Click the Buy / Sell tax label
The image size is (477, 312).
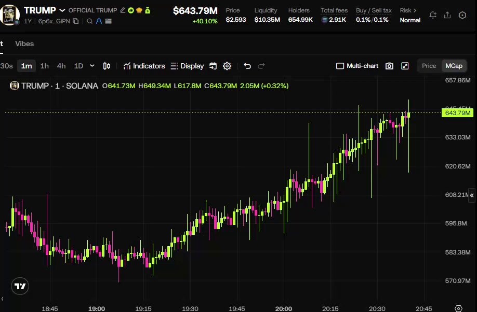tap(374, 10)
